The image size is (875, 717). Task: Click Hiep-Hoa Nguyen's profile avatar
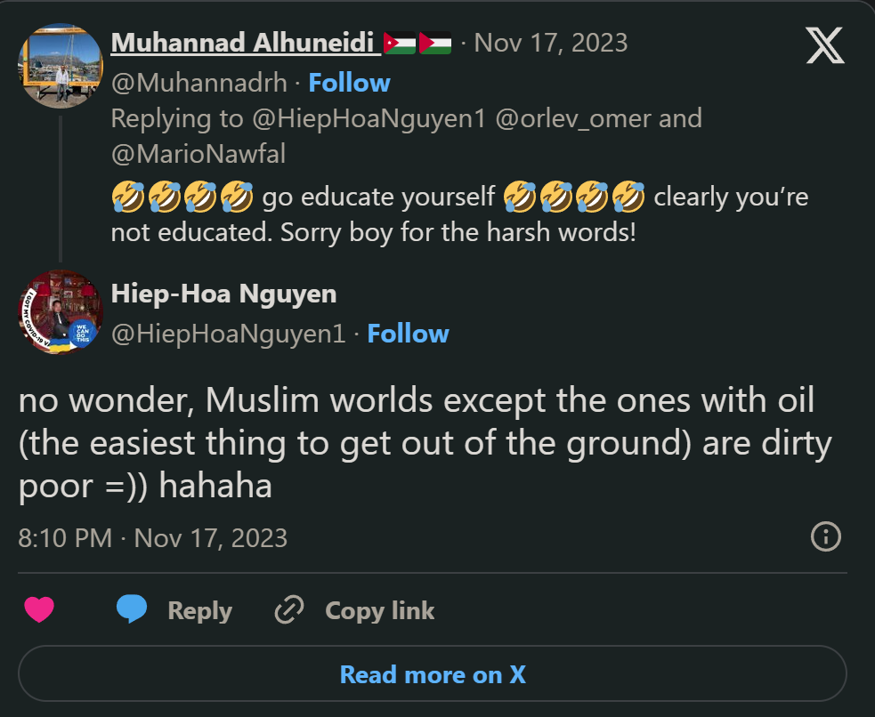click(x=59, y=312)
